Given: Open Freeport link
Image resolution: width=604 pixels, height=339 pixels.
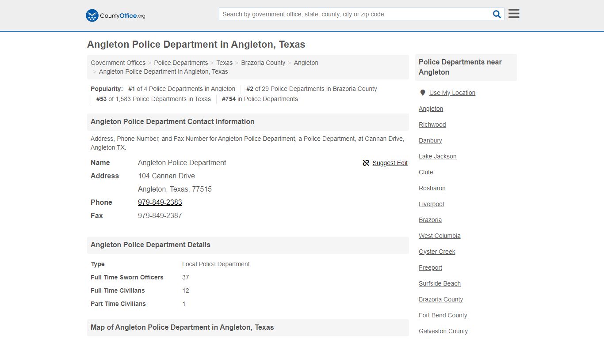Looking at the screenshot, I should click(x=430, y=267).
